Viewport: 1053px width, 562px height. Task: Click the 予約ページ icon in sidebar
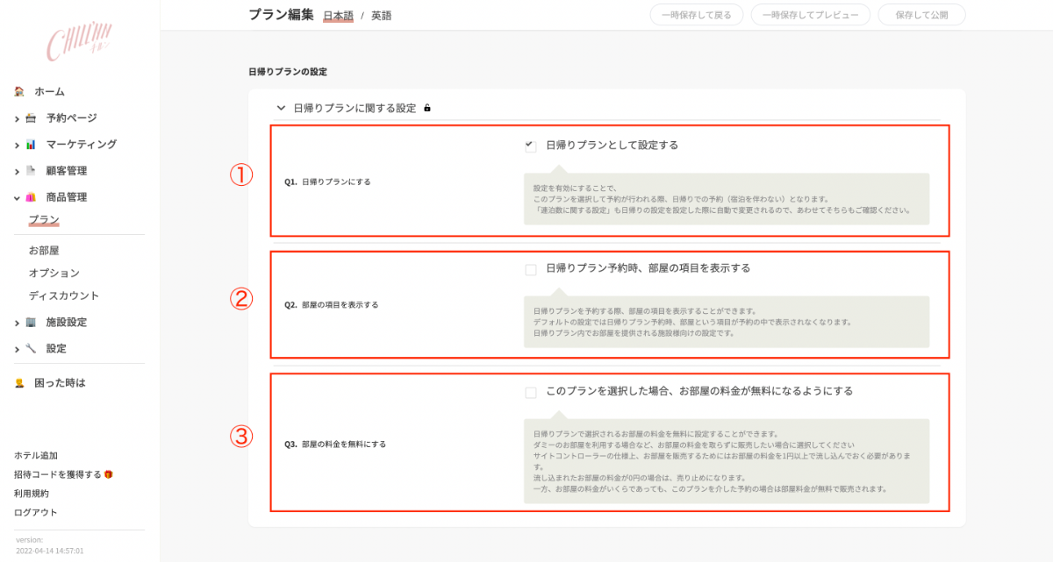pos(31,118)
